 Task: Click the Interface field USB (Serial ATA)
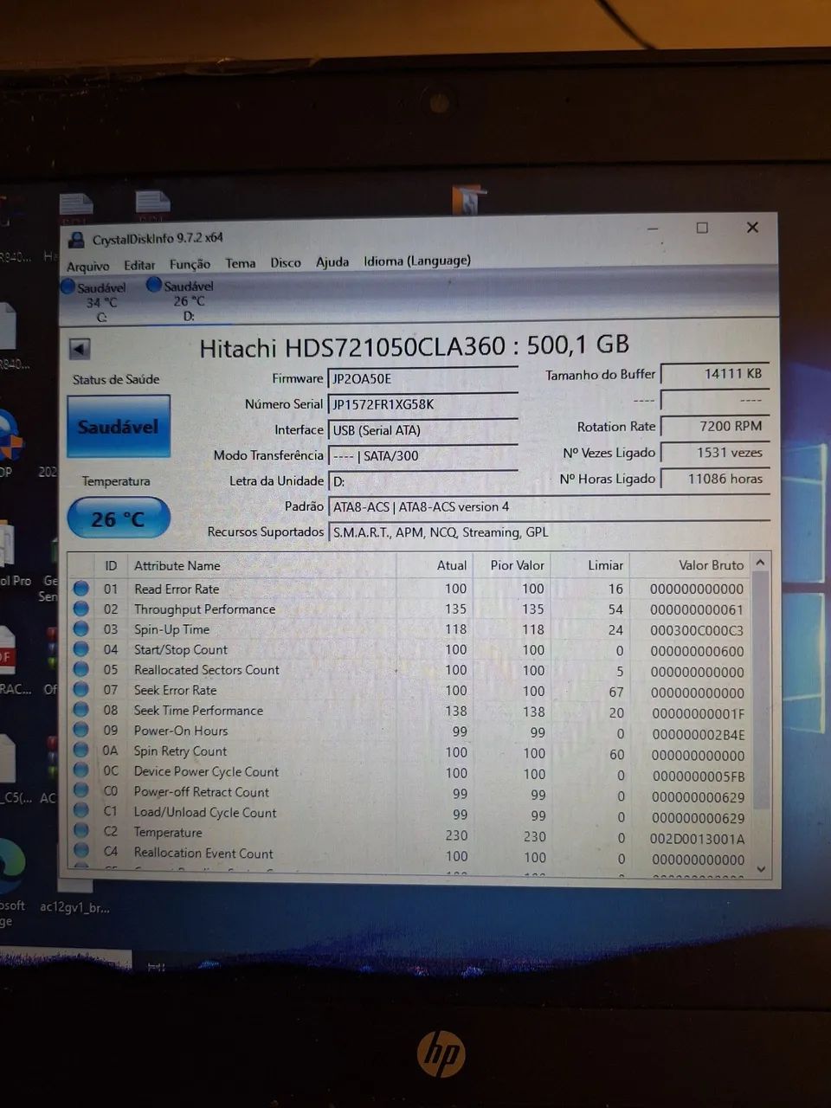(422, 430)
